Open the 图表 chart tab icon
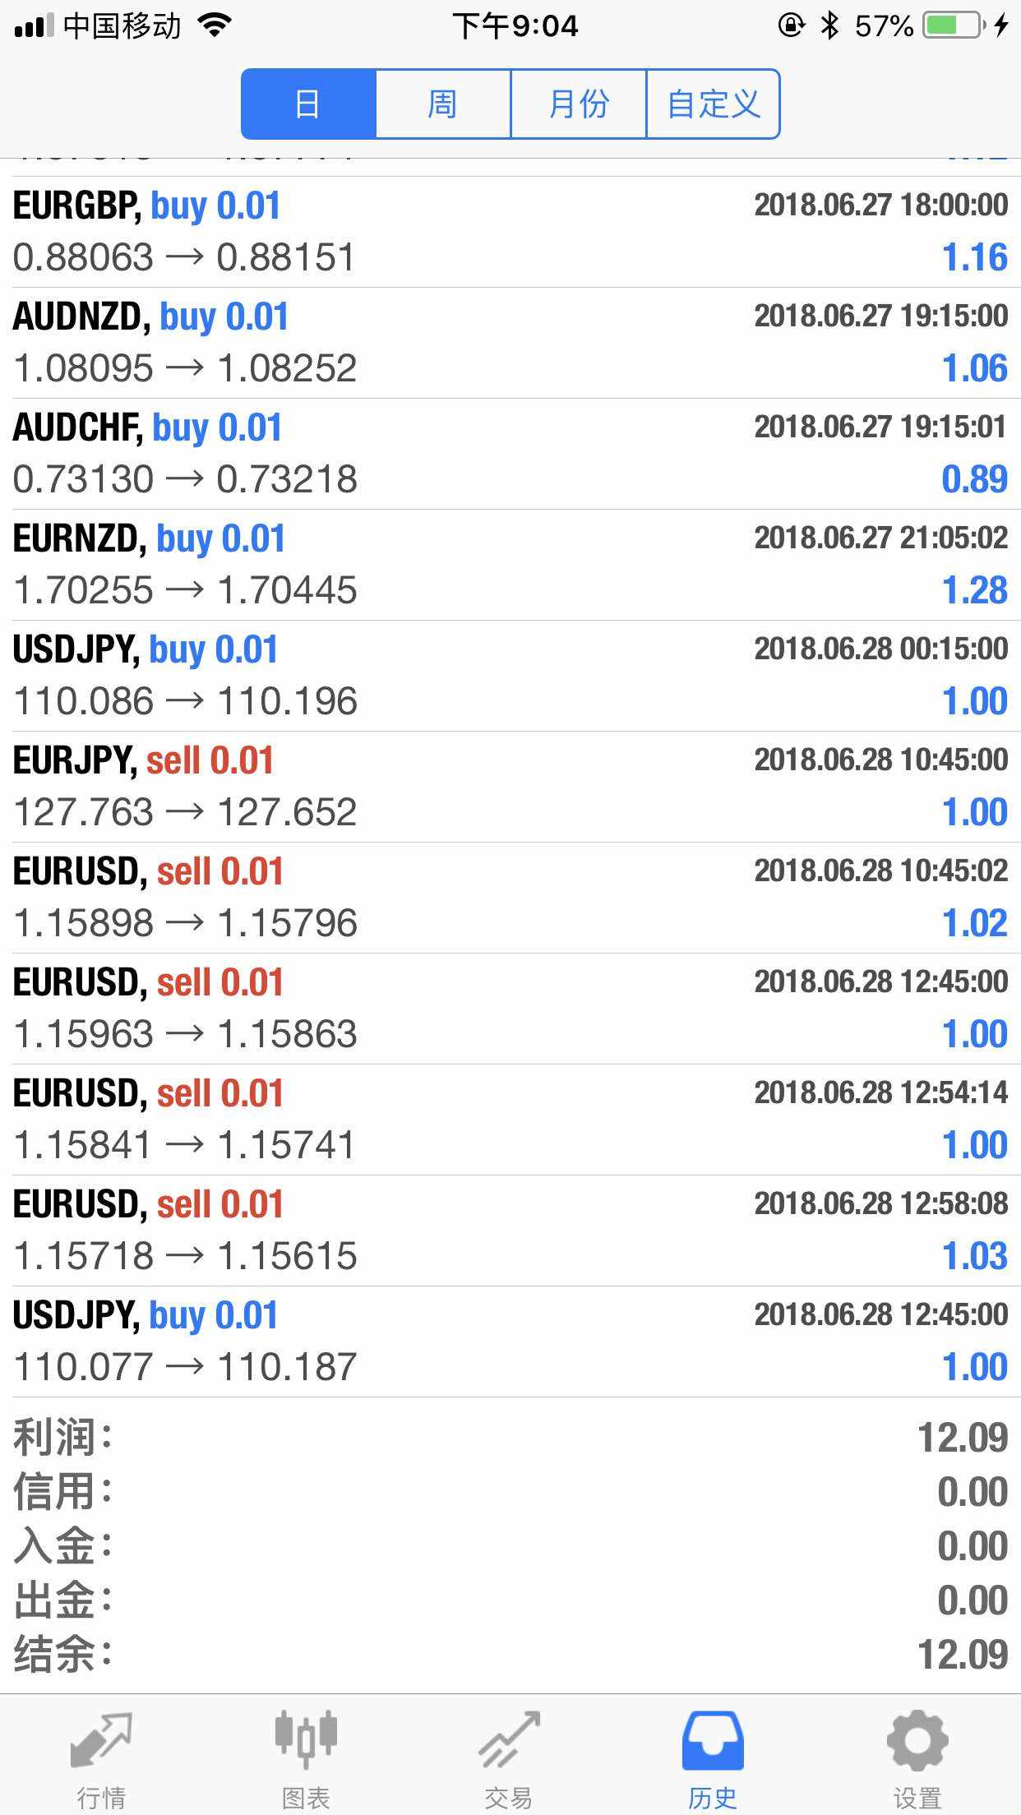This screenshot has height=1815, width=1021. (306, 1740)
